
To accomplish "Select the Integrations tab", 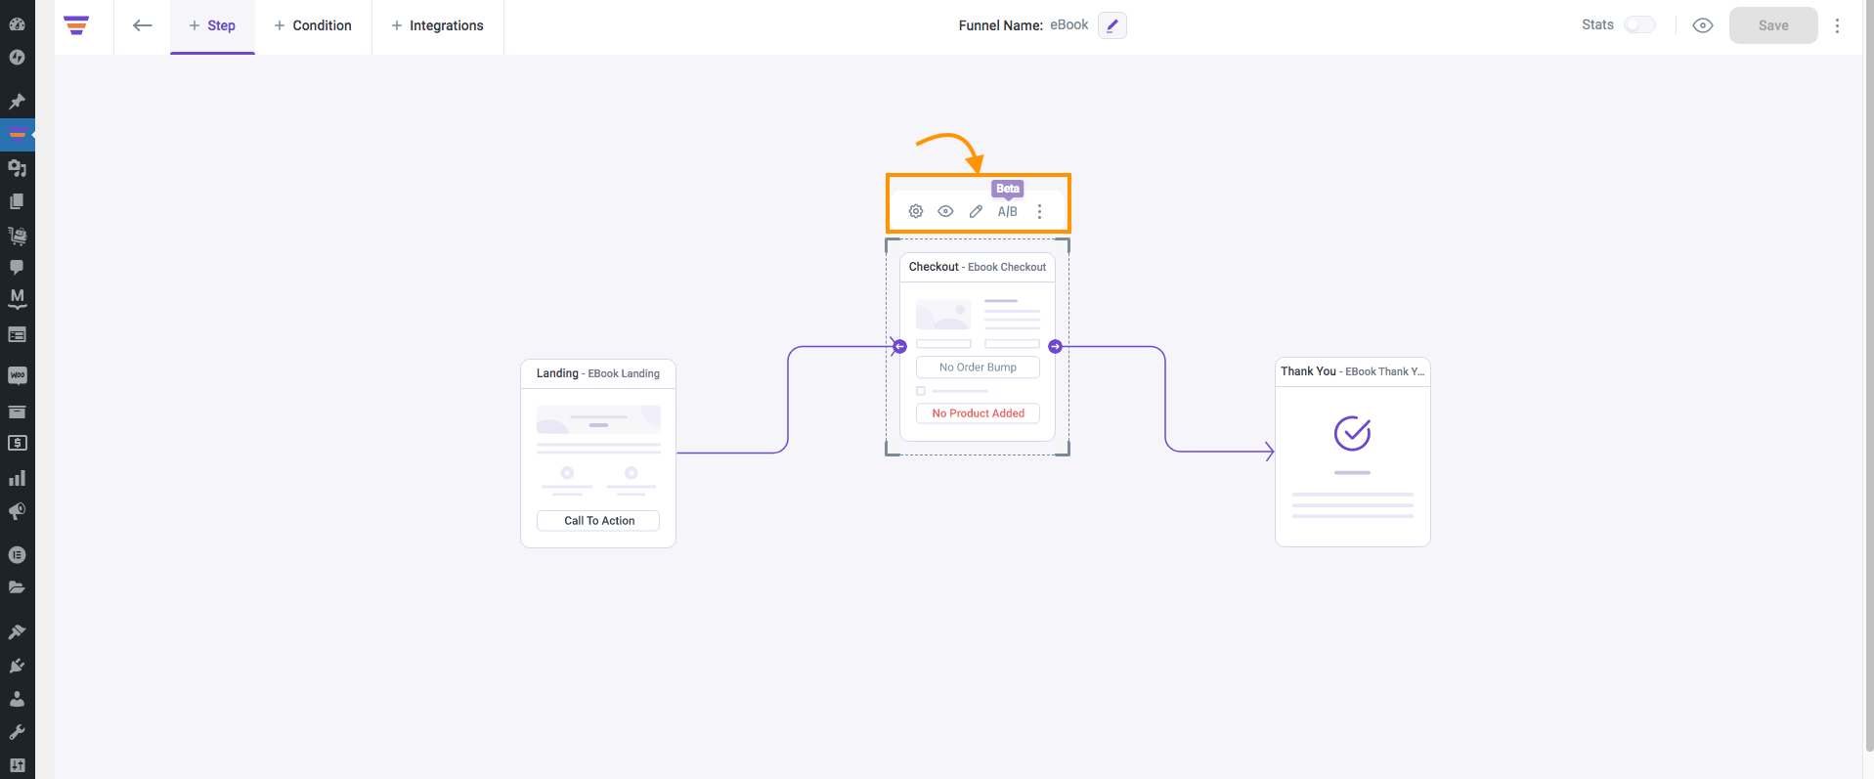I will [x=438, y=25].
